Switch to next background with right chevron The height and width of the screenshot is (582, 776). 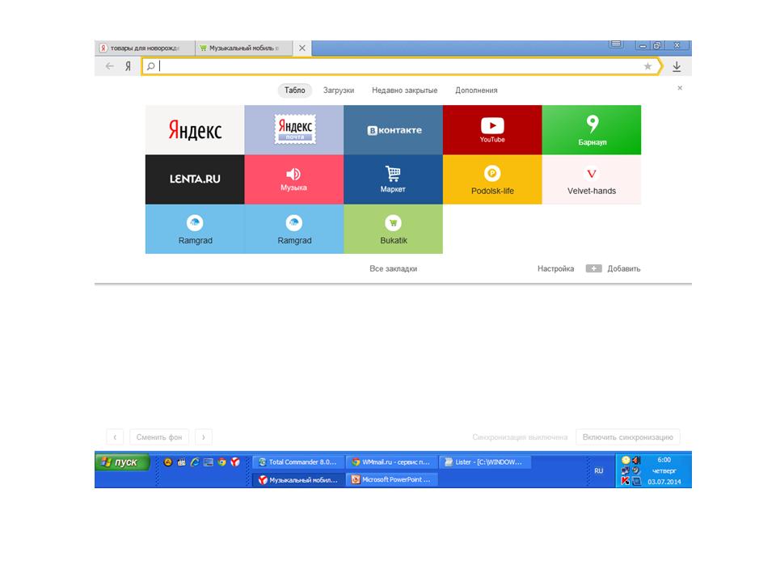pyautogui.click(x=204, y=437)
